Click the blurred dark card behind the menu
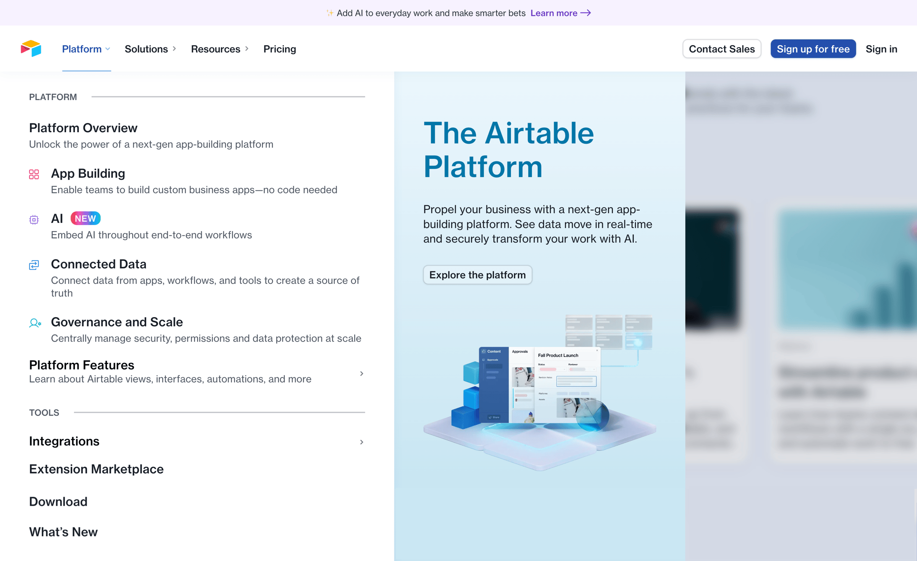The height and width of the screenshot is (561, 917). click(713, 269)
